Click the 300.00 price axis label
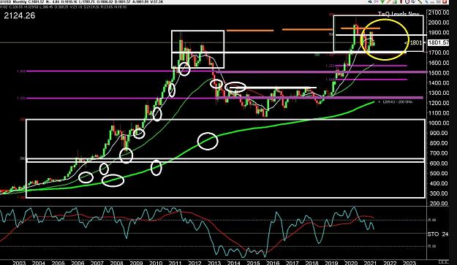Screen dimensions: 457x265 tap(439, 193)
